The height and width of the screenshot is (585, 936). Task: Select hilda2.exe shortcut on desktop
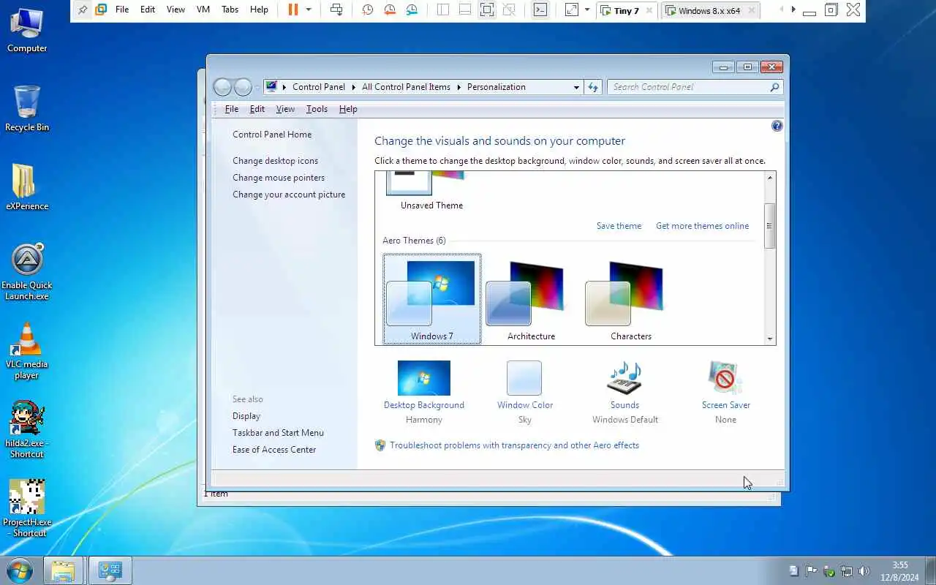27,430
